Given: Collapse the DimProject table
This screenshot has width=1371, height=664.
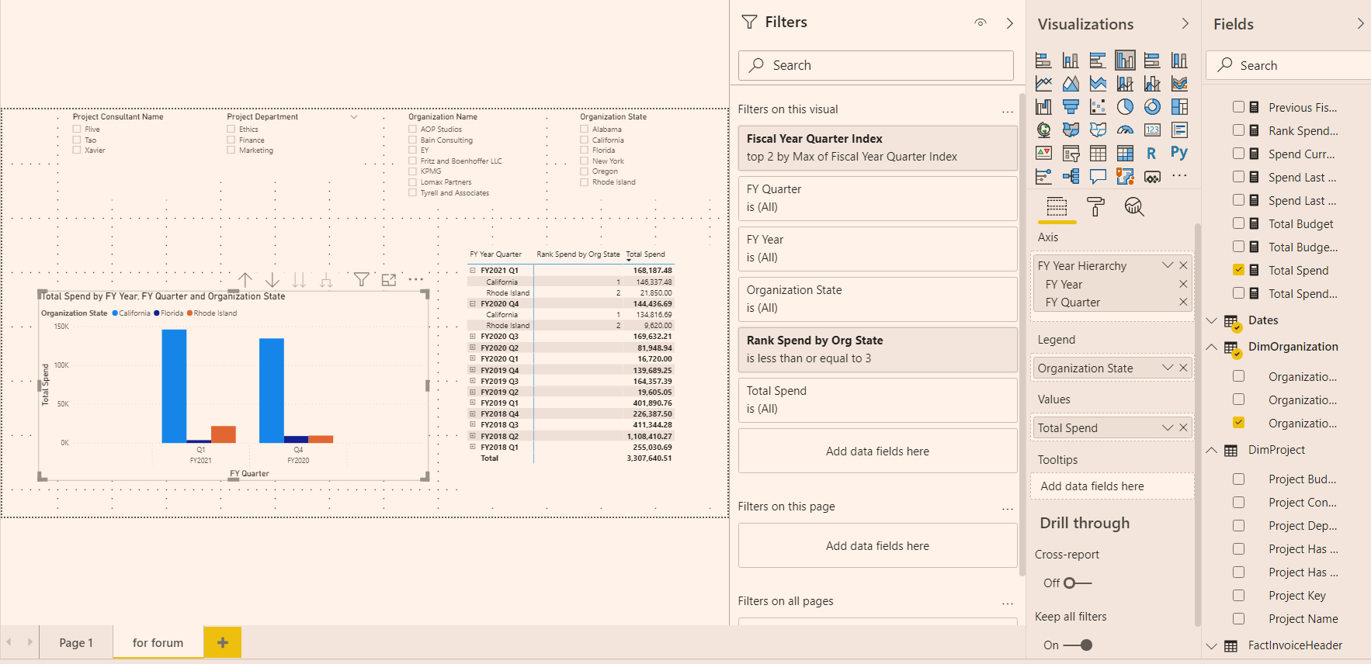Looking at the screenshot, I should (1211, 450).
